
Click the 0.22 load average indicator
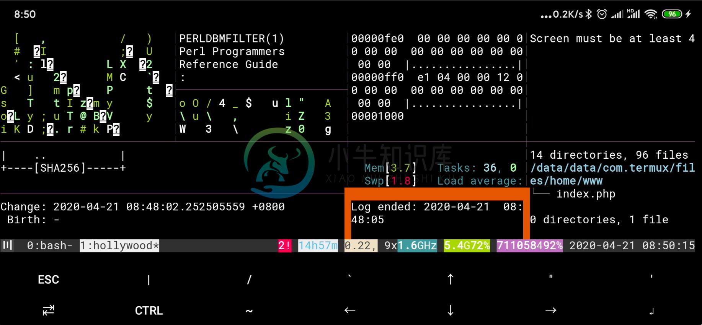click(361, 245)
